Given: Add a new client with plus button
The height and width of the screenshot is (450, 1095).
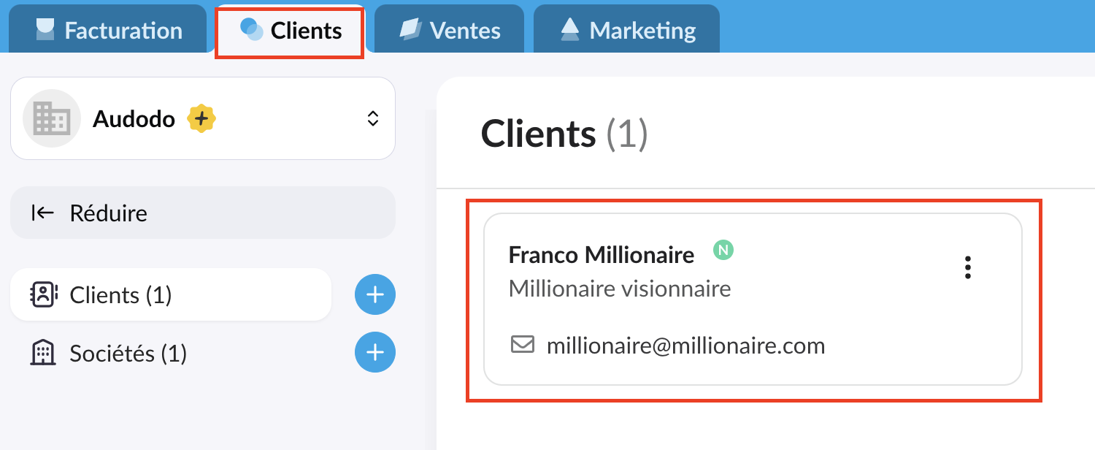Looking at the screenshot, I should 375,295.
